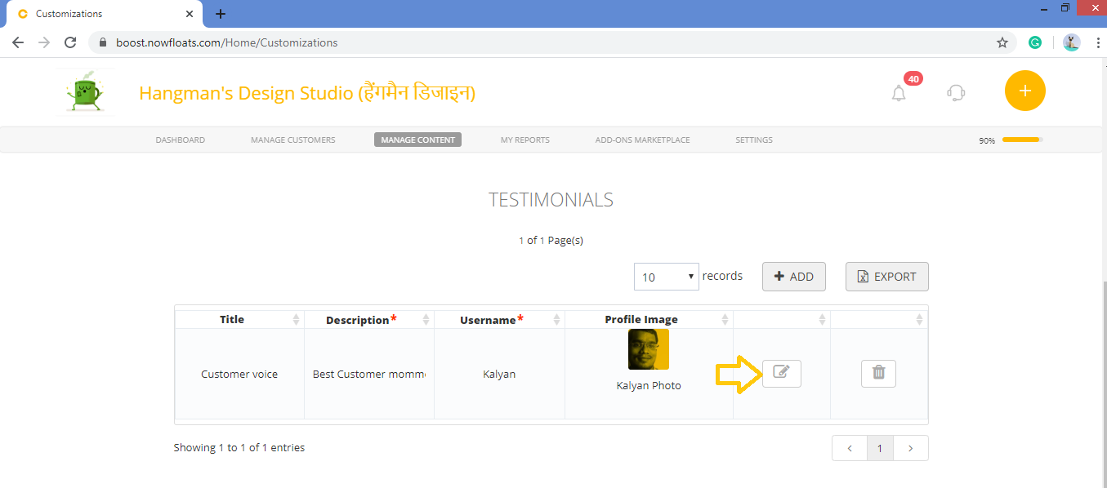Image resolution: width=1107 pixels, height=488 pixels.
Task: Click the Kalyan Photo caption
Action: (649, 385)
